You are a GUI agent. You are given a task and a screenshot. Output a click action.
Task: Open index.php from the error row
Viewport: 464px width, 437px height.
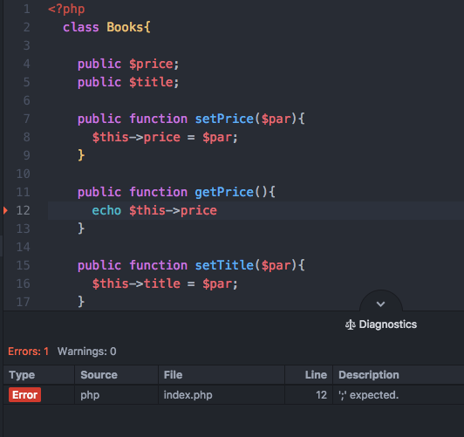(x=188, y=395)
